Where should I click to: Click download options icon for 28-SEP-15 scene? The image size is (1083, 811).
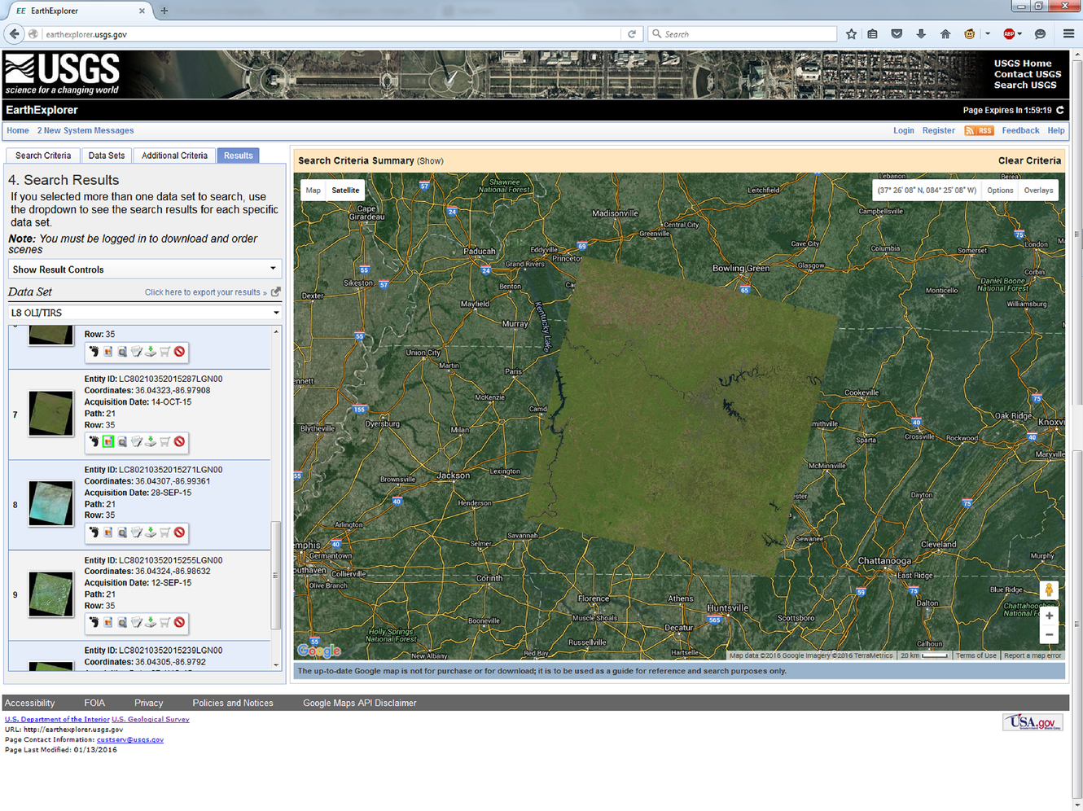pos(151,533)
